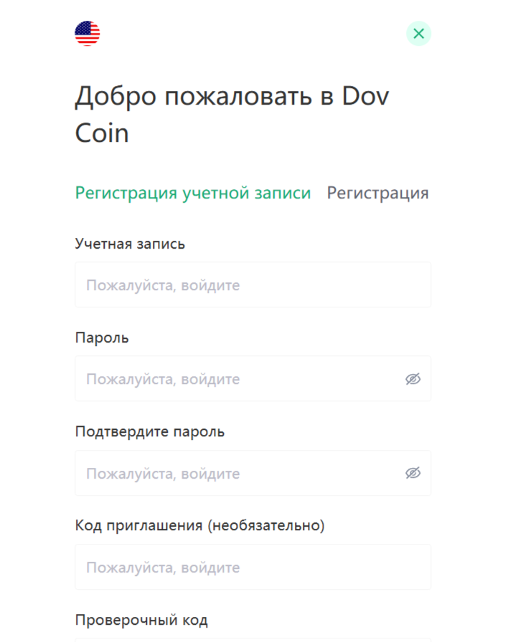Click the Подтвердите пароль label text

149,432
